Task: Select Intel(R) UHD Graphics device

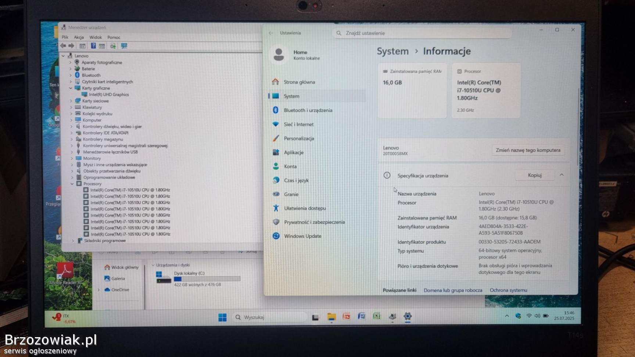Action: [x=109, y=95]
